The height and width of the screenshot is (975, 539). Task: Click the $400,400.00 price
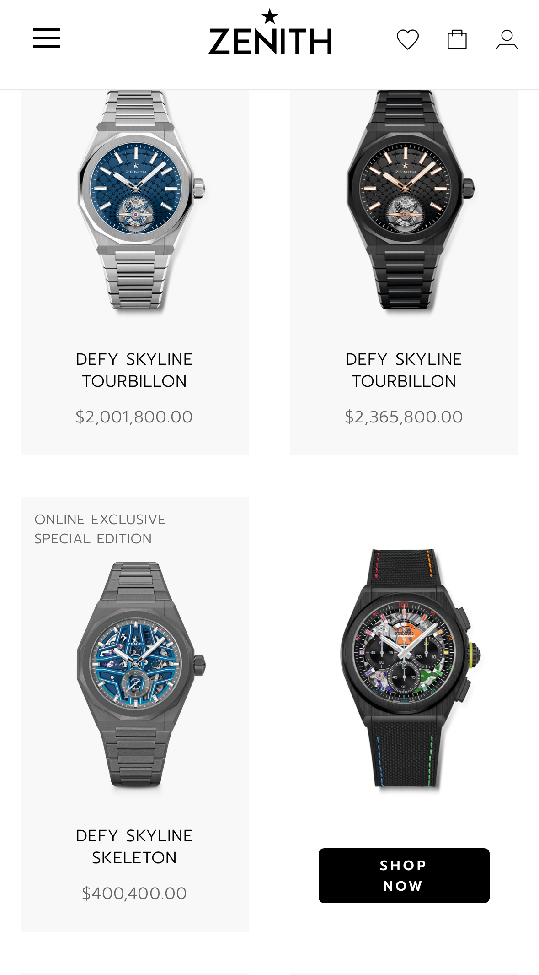[134, 893]
